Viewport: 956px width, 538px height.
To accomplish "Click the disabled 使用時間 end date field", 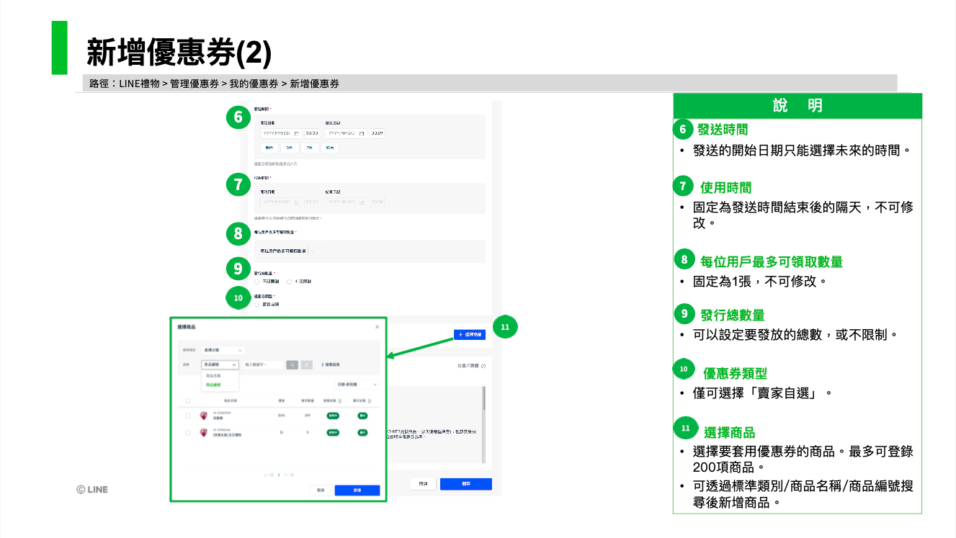I will (x=346, y=202).
